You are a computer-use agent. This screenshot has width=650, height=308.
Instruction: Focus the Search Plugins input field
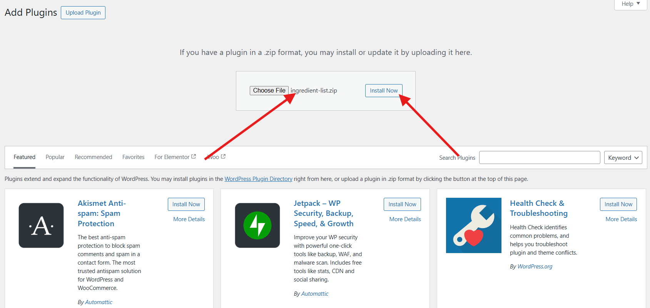540,157
